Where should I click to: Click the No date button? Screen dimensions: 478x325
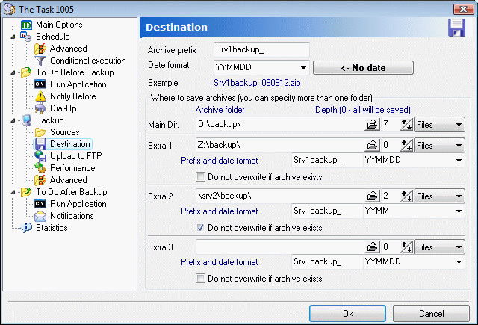[362, 68]
